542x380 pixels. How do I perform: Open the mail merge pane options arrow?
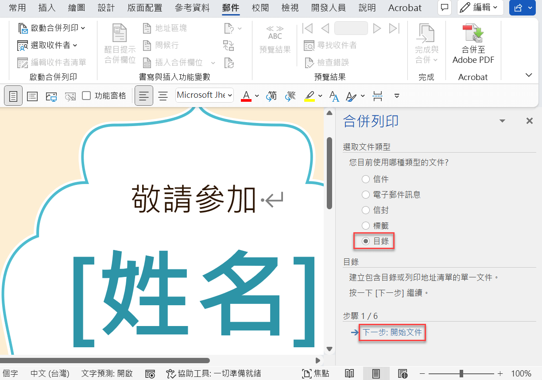502,121
